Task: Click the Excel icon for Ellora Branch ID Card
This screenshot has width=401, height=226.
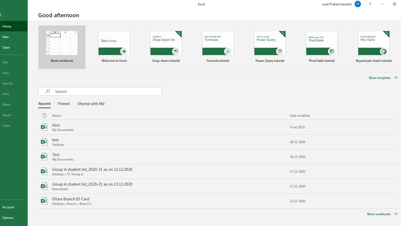Action: [44, 201]
